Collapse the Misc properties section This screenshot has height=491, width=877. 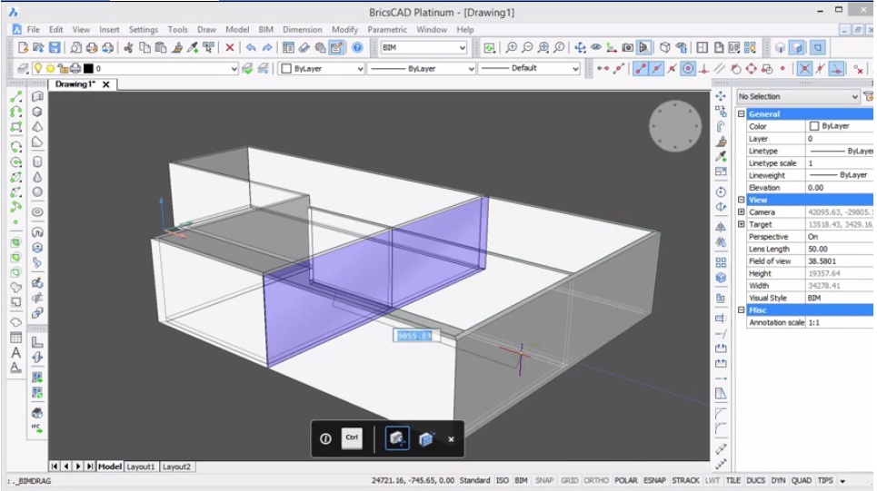point(741,310)
